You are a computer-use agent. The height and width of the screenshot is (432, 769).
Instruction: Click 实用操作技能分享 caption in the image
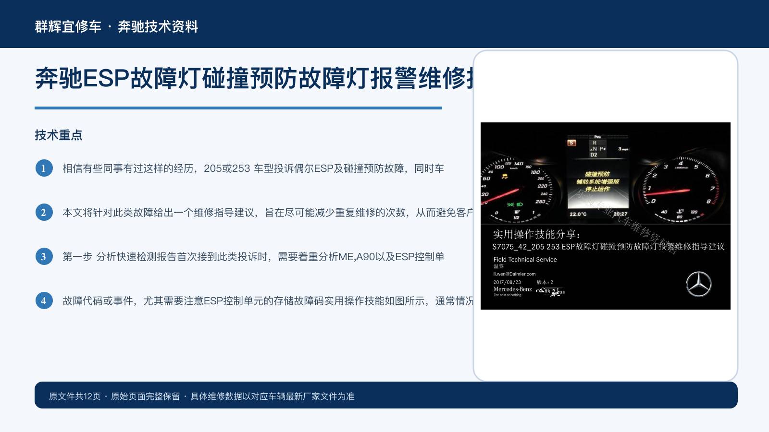click(537, 234)
